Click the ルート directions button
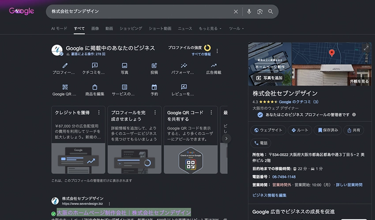The height and width of the screenshot is (220, 375). [300, 130]
